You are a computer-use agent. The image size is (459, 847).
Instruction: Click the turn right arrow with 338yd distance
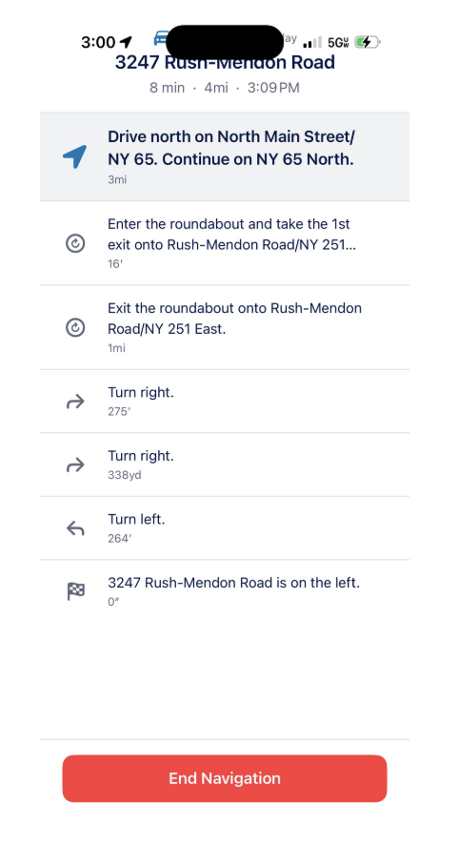pos(75,465)
